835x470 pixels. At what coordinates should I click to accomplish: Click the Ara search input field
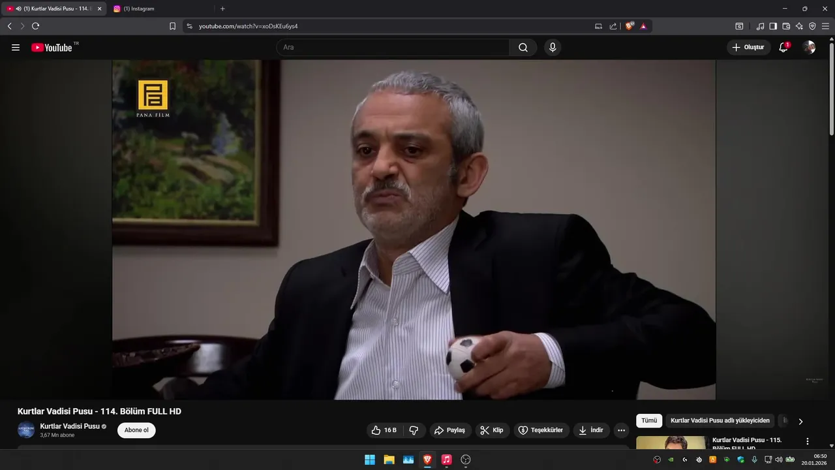(x=393, y=48)
